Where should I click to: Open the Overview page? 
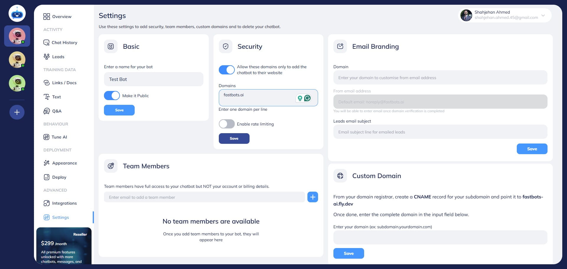57,17
